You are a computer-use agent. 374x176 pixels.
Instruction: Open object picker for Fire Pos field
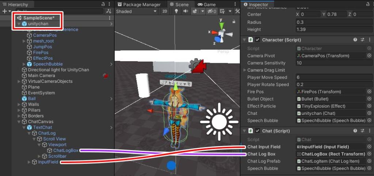point(369,91)
